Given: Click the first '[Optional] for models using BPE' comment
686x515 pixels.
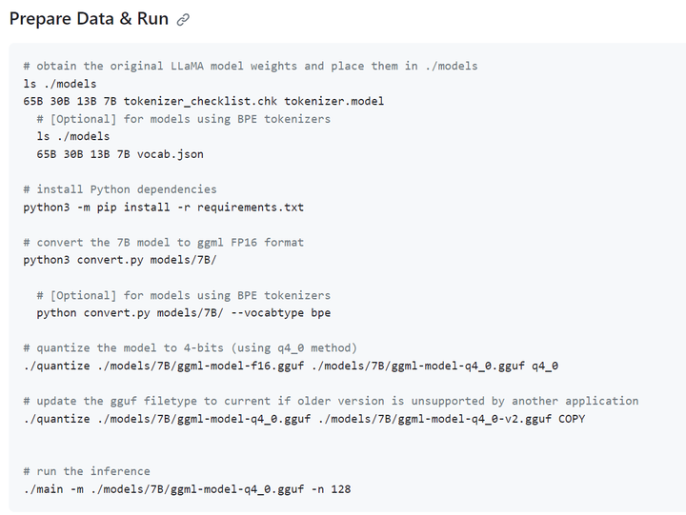Looking at the screenshot, I should (184, 119).
